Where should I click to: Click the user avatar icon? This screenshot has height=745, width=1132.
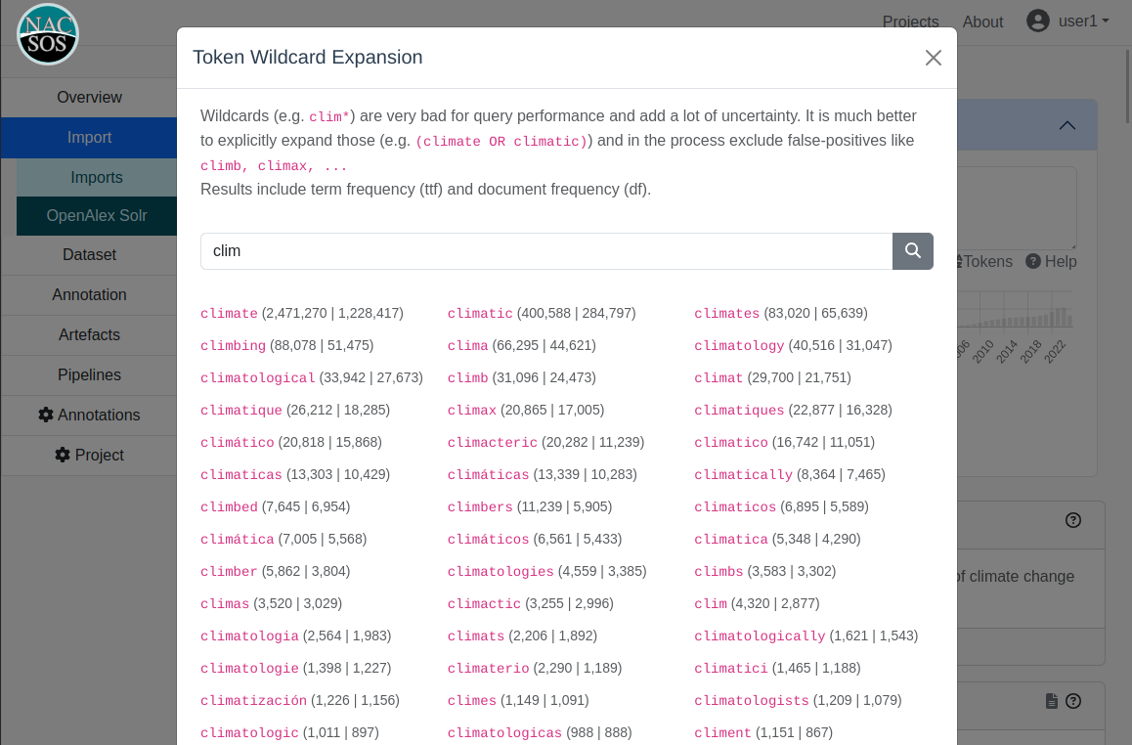pyautogui.click(x=1038, y=21)
